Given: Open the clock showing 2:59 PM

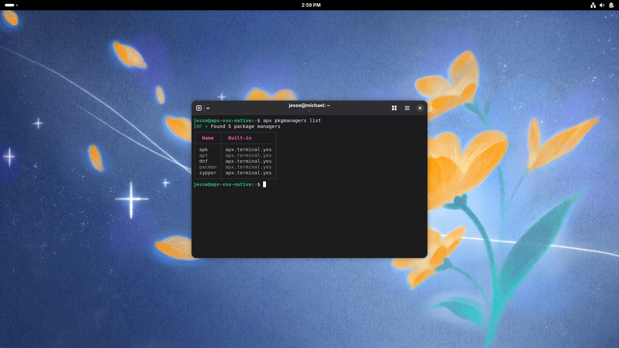Looking at the screenshot, I should pyautogui.click(x=311, y=5).
